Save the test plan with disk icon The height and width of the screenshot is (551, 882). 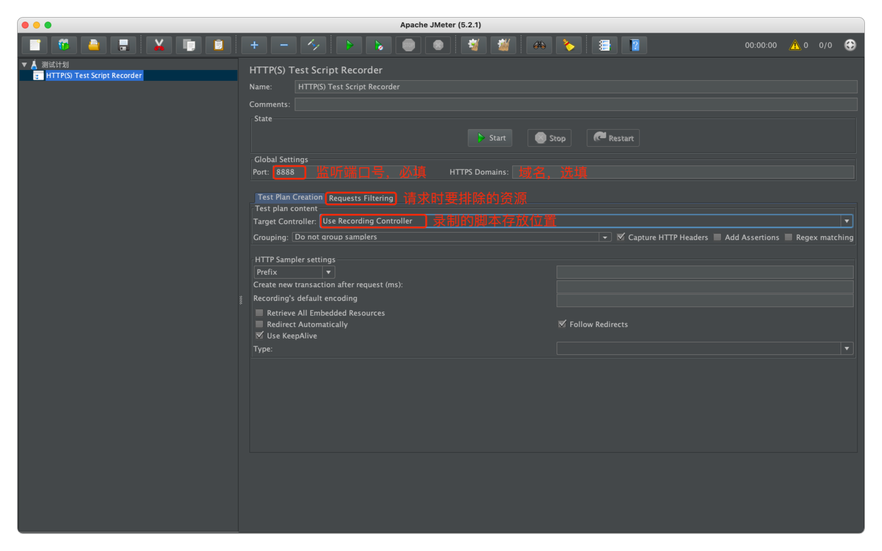click(x=123, y=45)
